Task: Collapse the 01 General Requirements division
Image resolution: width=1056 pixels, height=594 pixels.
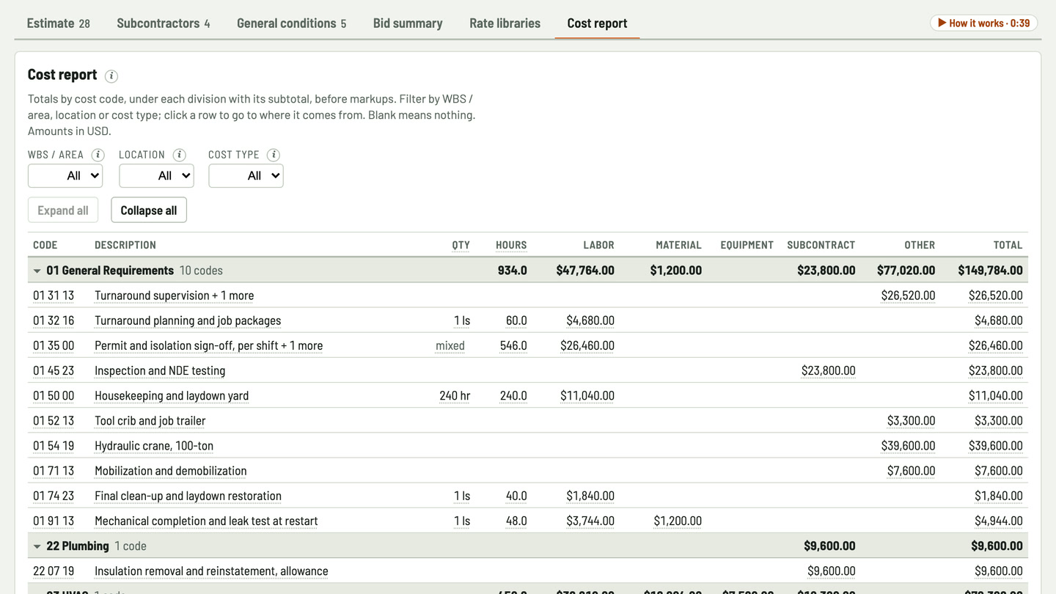Action: (x=37, y=271)
